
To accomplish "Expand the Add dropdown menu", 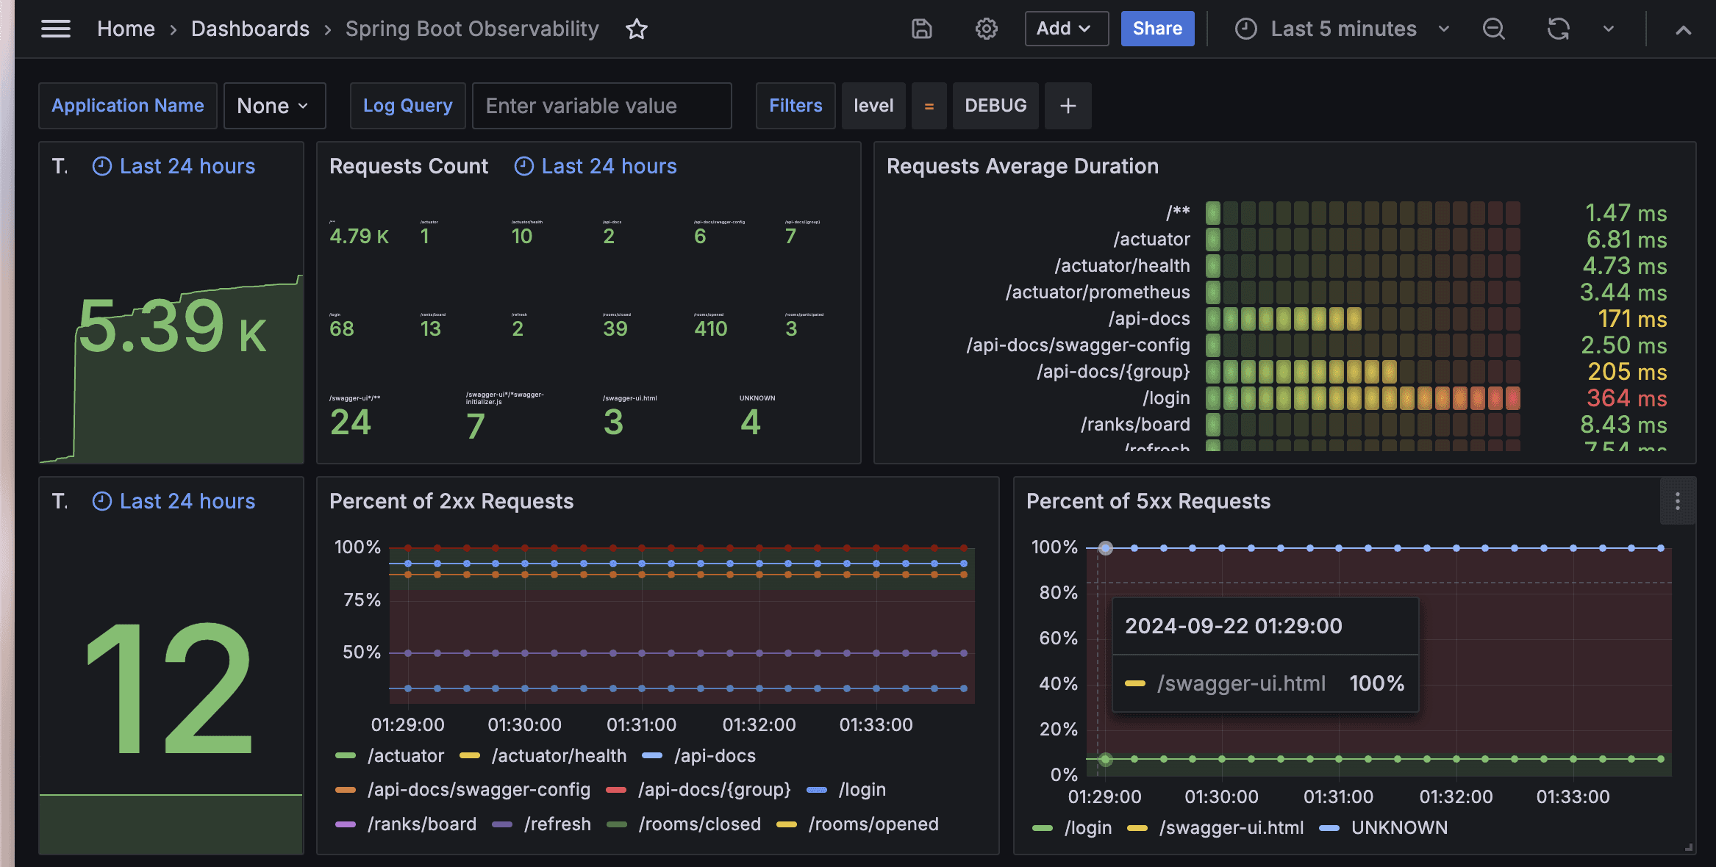I will click(1065, 29).
